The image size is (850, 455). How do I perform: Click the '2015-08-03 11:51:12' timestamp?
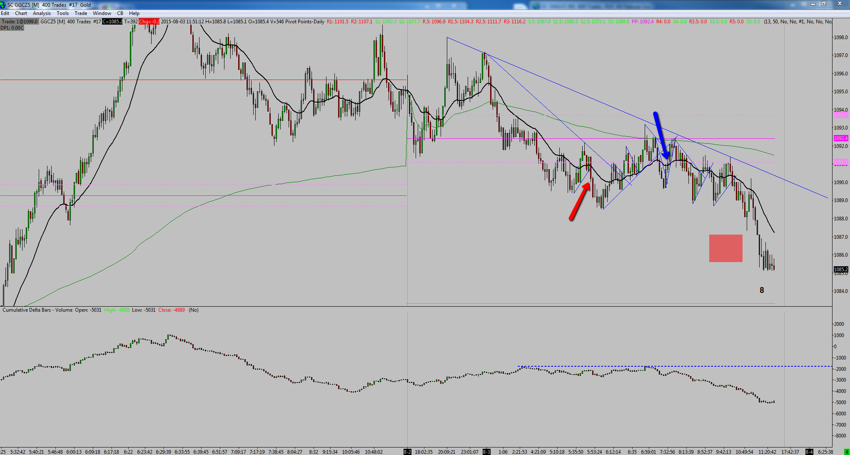[x=182, y=22]
